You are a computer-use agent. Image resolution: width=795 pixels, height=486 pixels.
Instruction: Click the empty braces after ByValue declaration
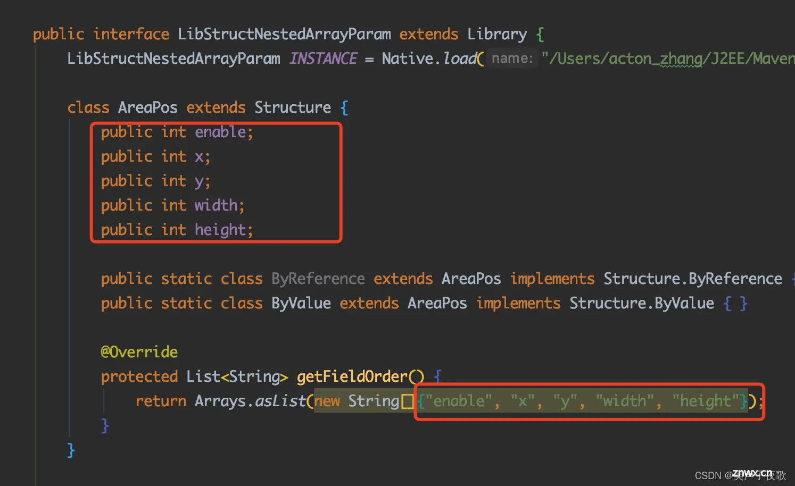736,303
